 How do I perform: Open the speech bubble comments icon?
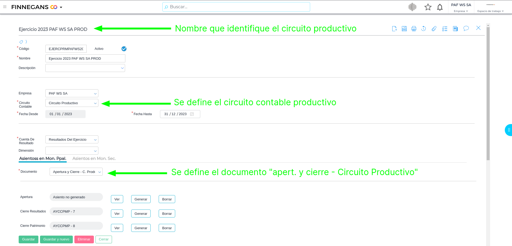[x=466, y=29]
